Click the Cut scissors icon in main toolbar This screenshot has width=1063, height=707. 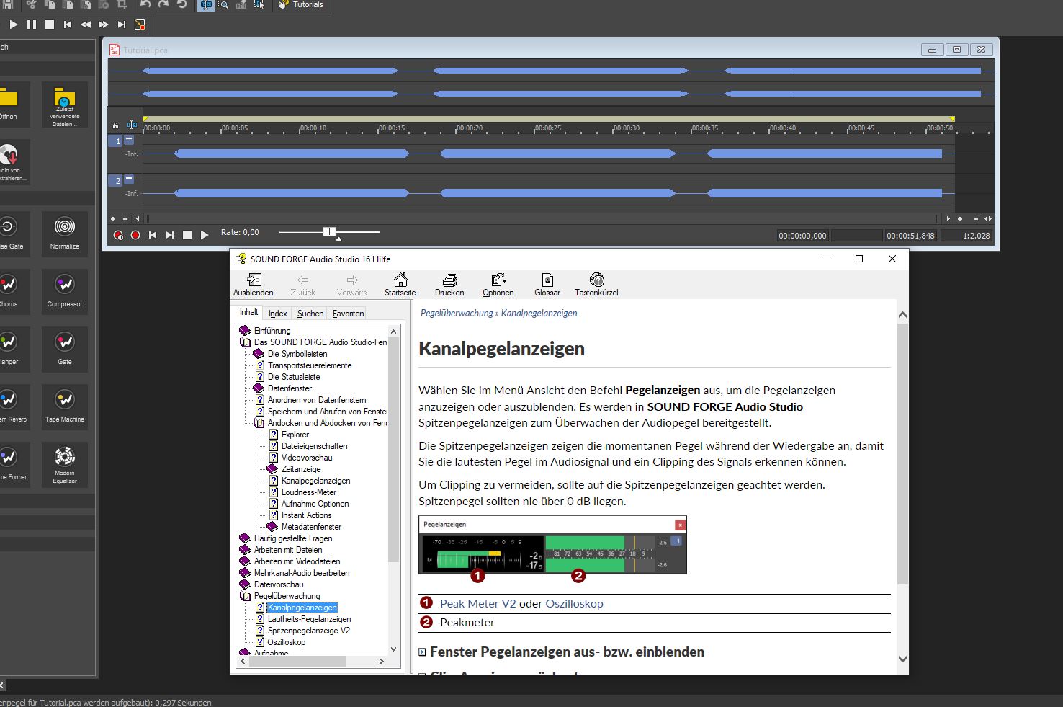tap(31, 4)
